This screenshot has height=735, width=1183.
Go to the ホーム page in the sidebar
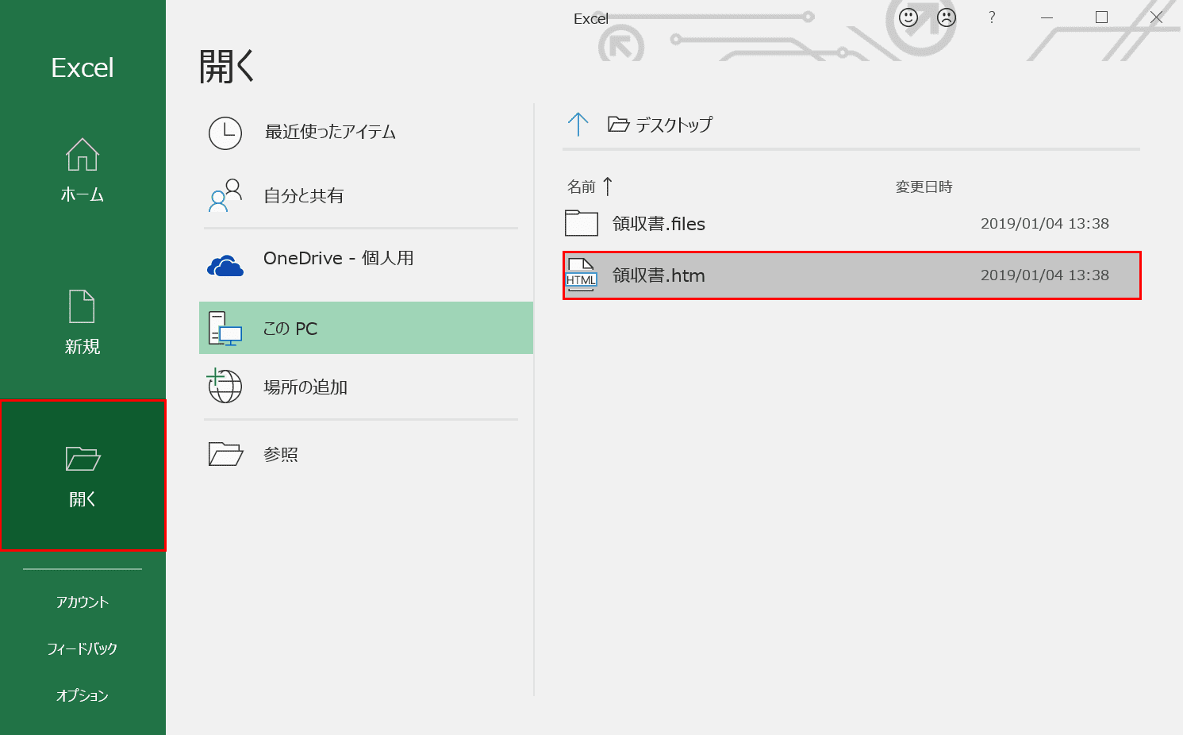click(x=83, y=170)
